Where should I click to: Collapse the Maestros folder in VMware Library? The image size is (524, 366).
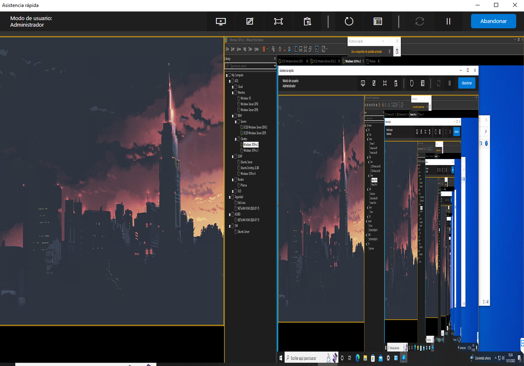[233, 93]
